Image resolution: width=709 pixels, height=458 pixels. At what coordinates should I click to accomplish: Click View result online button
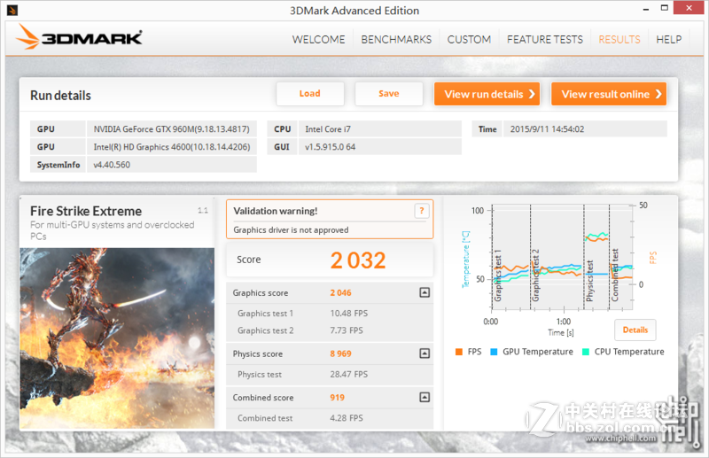pyautogui.click(x=609, y=94)
